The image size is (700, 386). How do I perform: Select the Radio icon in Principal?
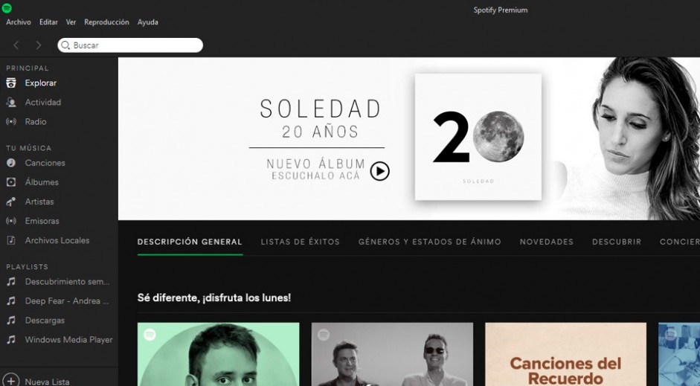(11, 121)
